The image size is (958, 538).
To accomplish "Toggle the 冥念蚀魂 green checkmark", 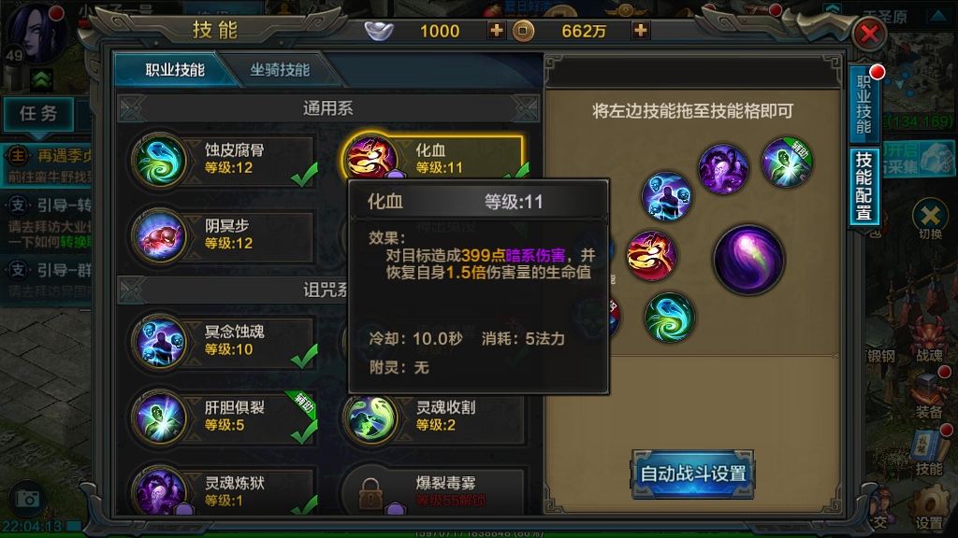I will pos(304,356).
